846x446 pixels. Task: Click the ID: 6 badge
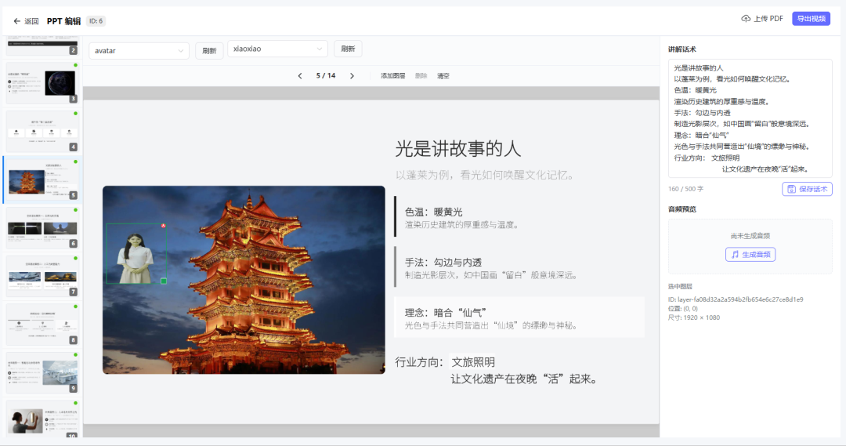coord(96,21)
